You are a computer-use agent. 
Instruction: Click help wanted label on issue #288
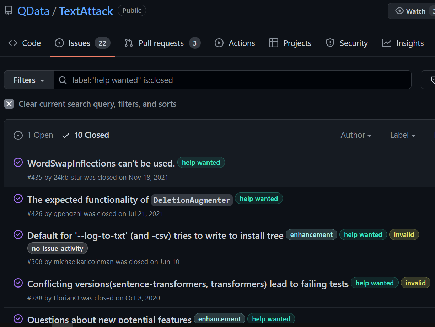pos(375,283)
